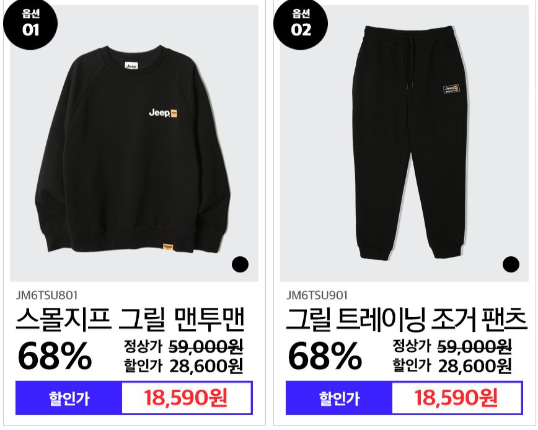Click the 옵션 02 badge

301,23
